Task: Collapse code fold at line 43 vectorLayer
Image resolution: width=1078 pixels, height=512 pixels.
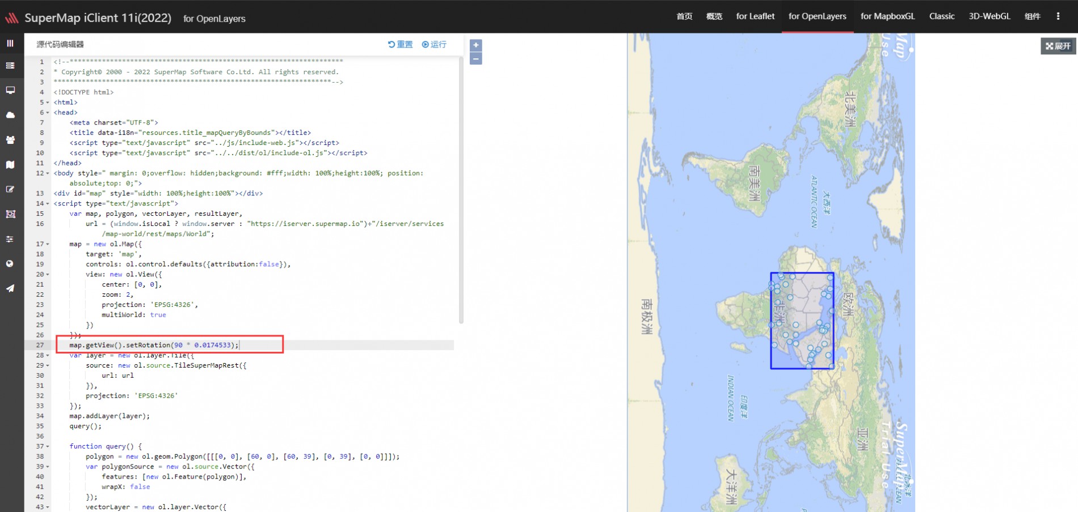Action: tap(48, 507)
